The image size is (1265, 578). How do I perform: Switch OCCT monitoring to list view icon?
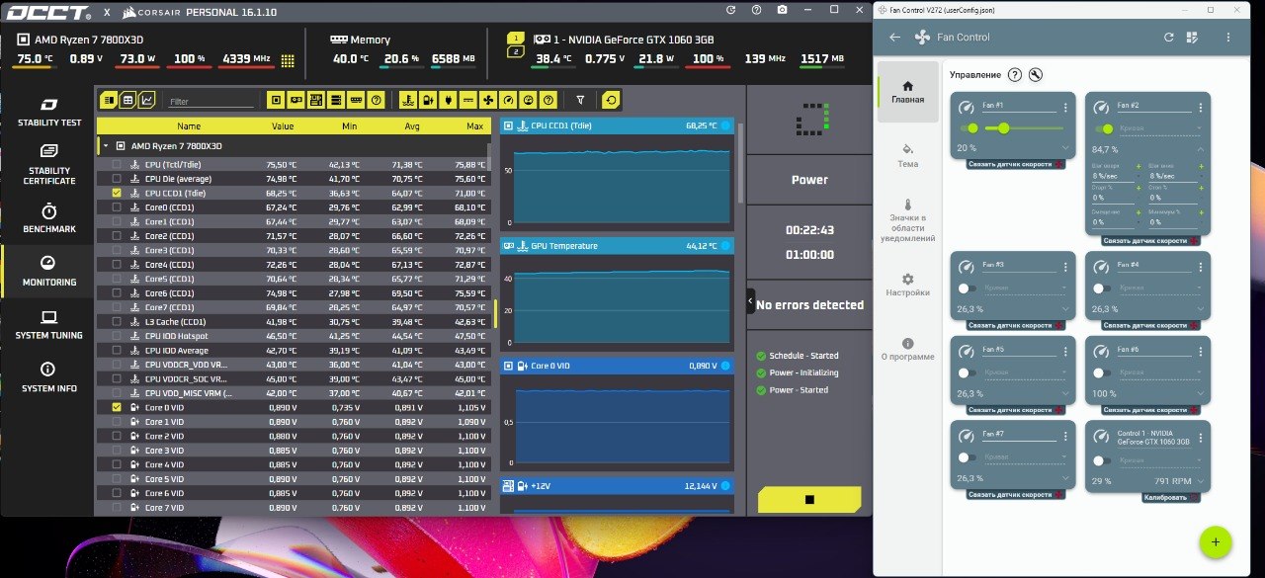pos(109,100)
